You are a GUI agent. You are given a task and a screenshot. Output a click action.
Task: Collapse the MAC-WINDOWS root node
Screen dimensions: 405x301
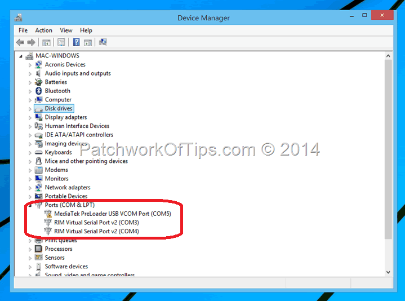pyautogui.click(x=21, y=56)
